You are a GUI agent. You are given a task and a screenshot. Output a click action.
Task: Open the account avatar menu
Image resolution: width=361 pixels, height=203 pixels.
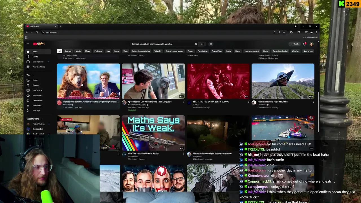coord(312,44)
